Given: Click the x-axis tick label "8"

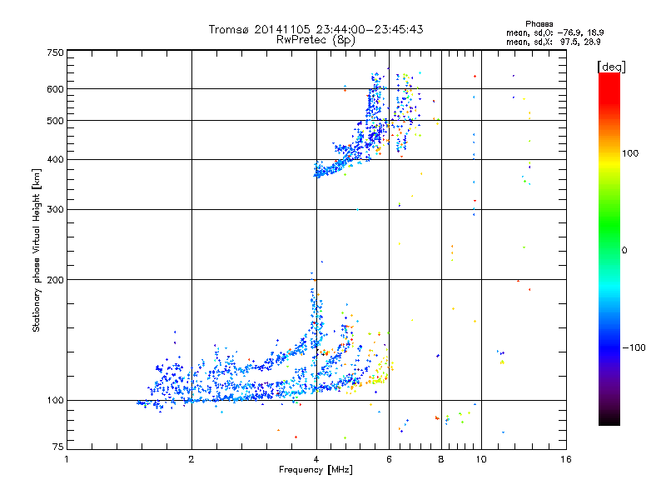Looking at the screenshot, I should pos(441,459).
